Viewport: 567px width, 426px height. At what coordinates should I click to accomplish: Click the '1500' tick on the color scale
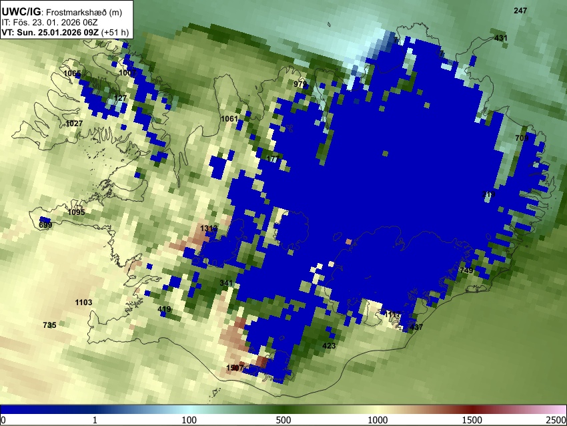[x=472, y=420]
